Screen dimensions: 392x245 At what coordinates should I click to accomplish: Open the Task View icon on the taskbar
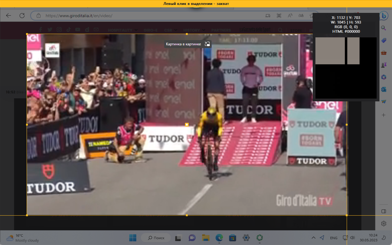tap(178, 238)
